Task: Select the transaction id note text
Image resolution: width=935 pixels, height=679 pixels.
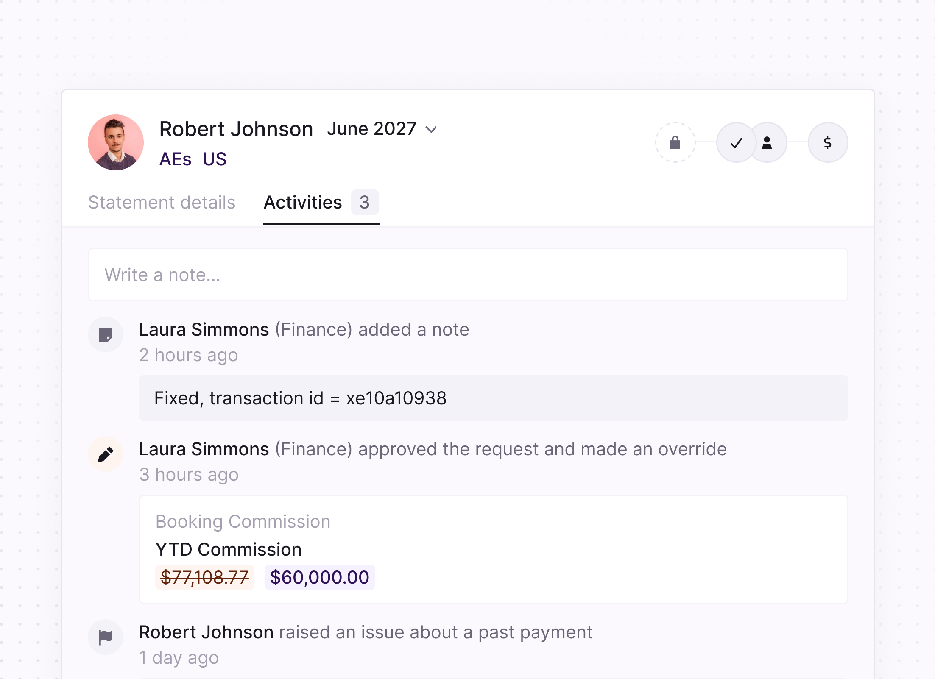Action: [x=300, y=398]
